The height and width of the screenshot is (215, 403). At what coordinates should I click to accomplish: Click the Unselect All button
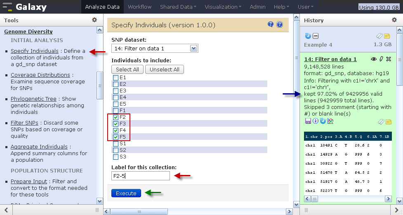click(165, 69)
